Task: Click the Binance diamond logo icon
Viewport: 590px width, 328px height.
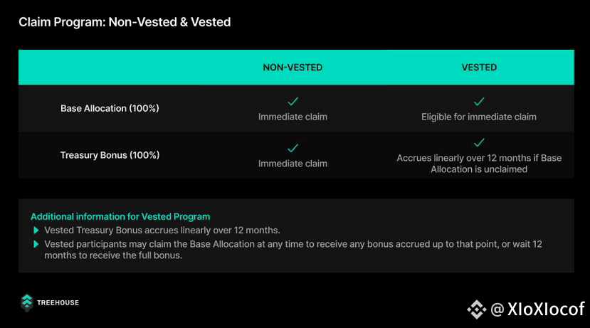Action: pyautogui.click(x=477, y=310)
